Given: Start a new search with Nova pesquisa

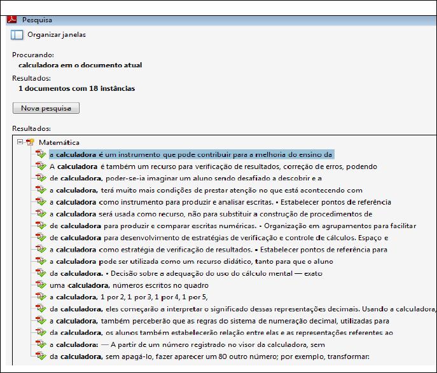Looking at the screenshot, I should click(x=46, y=108).
